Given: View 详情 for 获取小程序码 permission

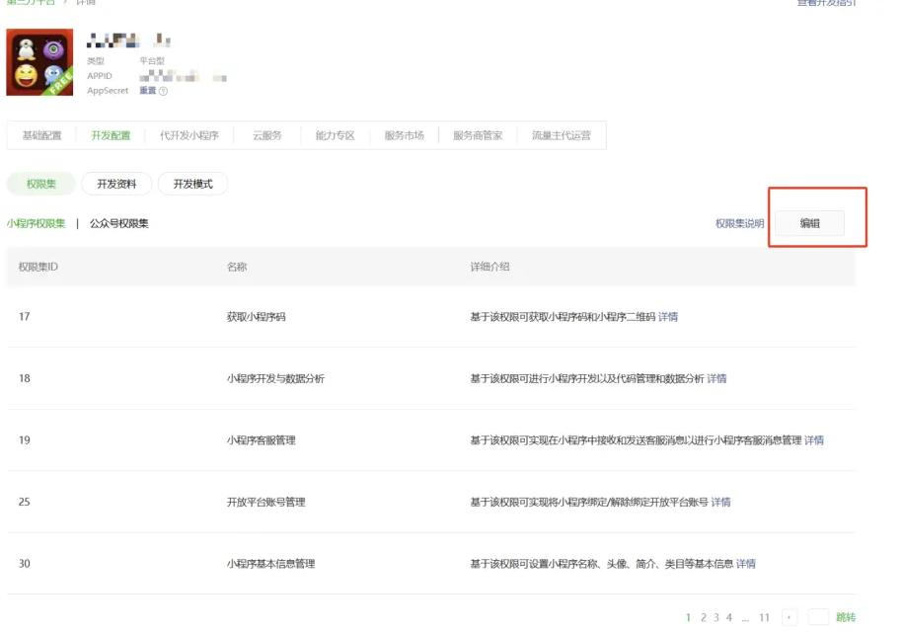Looking at the screenshot, I should coord(668,317).
